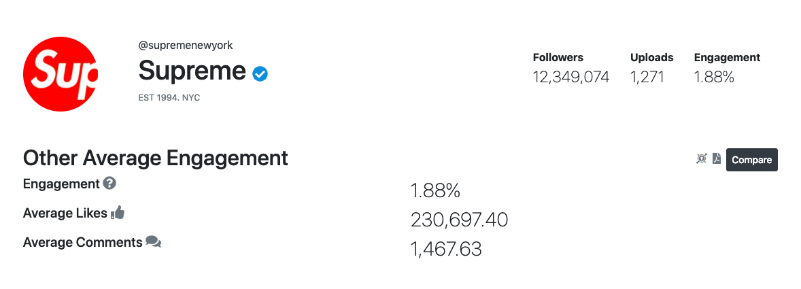801x289 pixels.
Task: Click the Followers label in header
Action: pyautogui.click(x=558, y=57)
